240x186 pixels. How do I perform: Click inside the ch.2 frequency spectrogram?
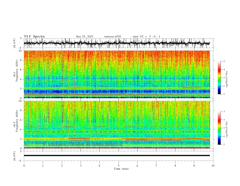(x=117, y=125)
